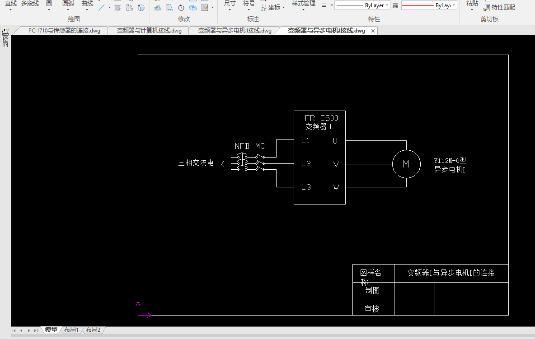Select the 变频器与异步电机I接线.dwg tab
535x339 pixels.
click(x=326, y=31)
